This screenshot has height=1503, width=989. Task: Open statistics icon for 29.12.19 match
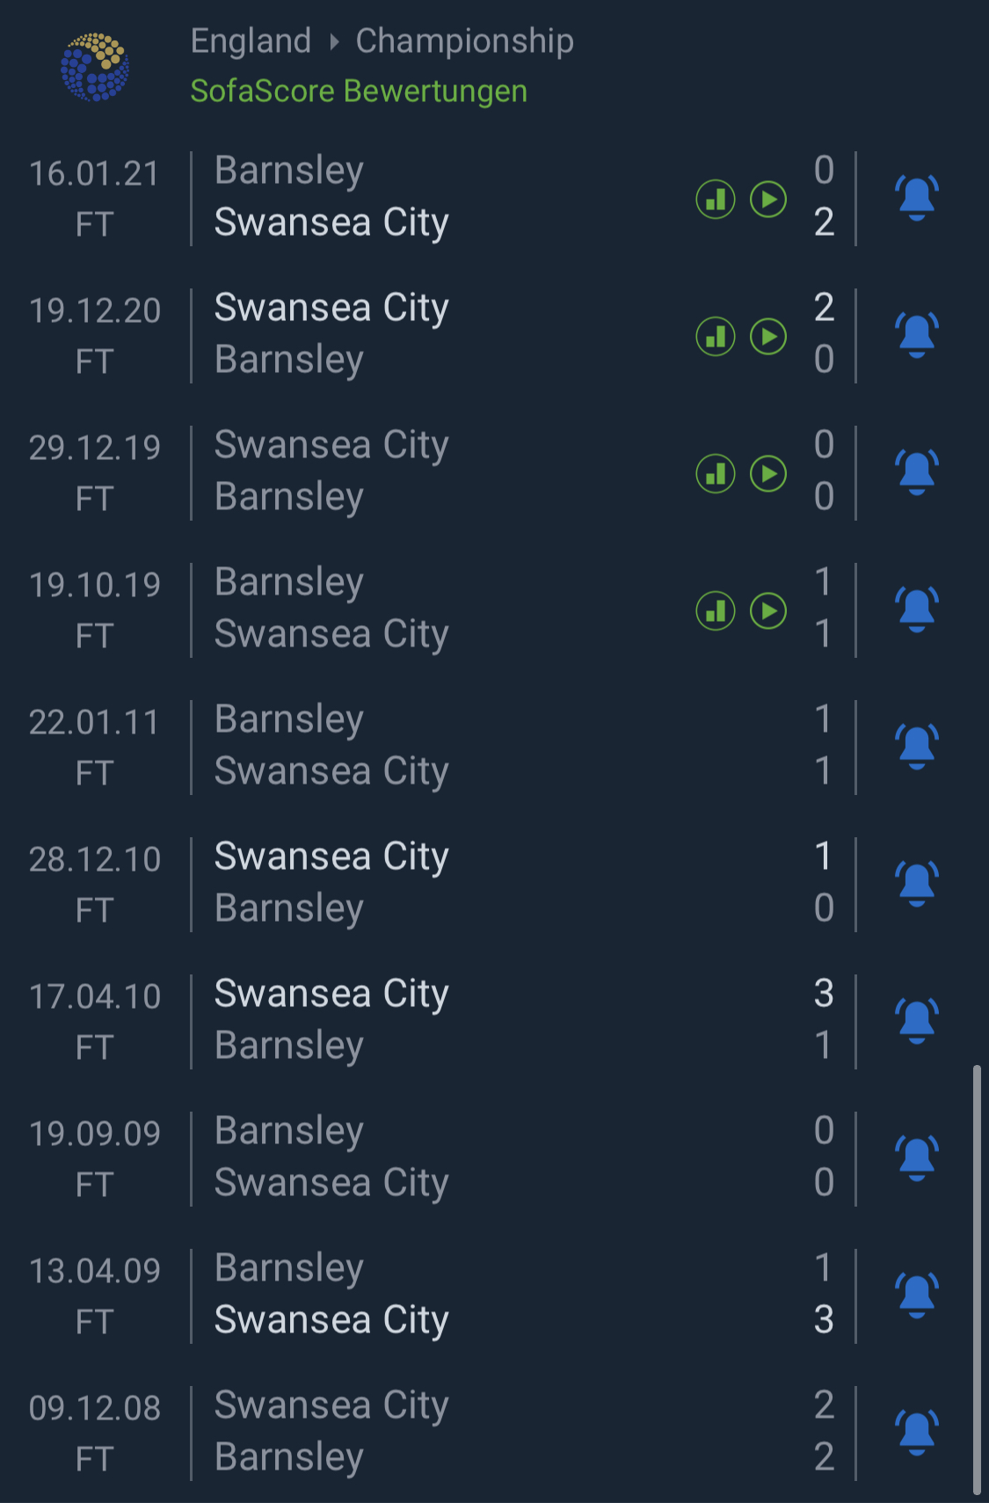tap(716, 474)
